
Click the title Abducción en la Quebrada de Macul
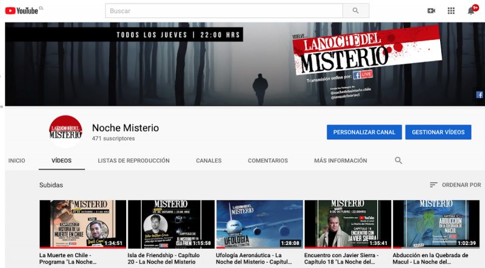tap(430, 259)
